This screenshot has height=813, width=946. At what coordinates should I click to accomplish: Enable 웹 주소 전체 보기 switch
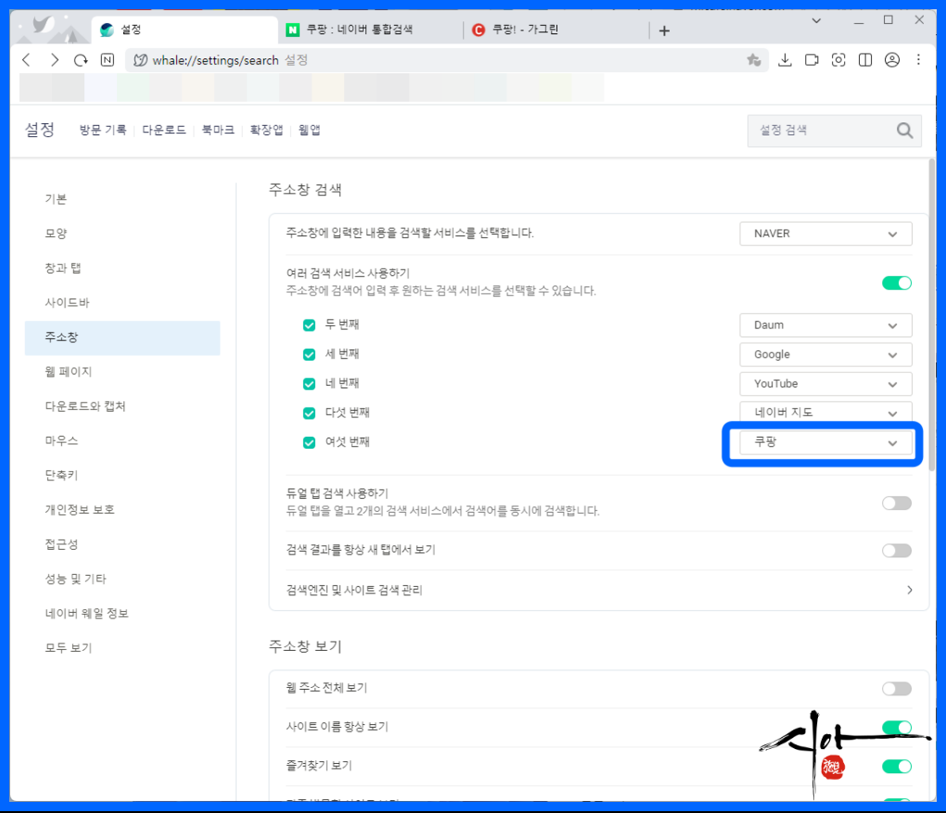pyautogui.click(x=897, y=688)
